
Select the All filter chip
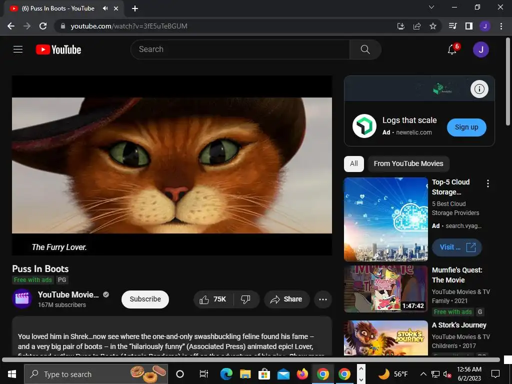(x=354, y=163)
